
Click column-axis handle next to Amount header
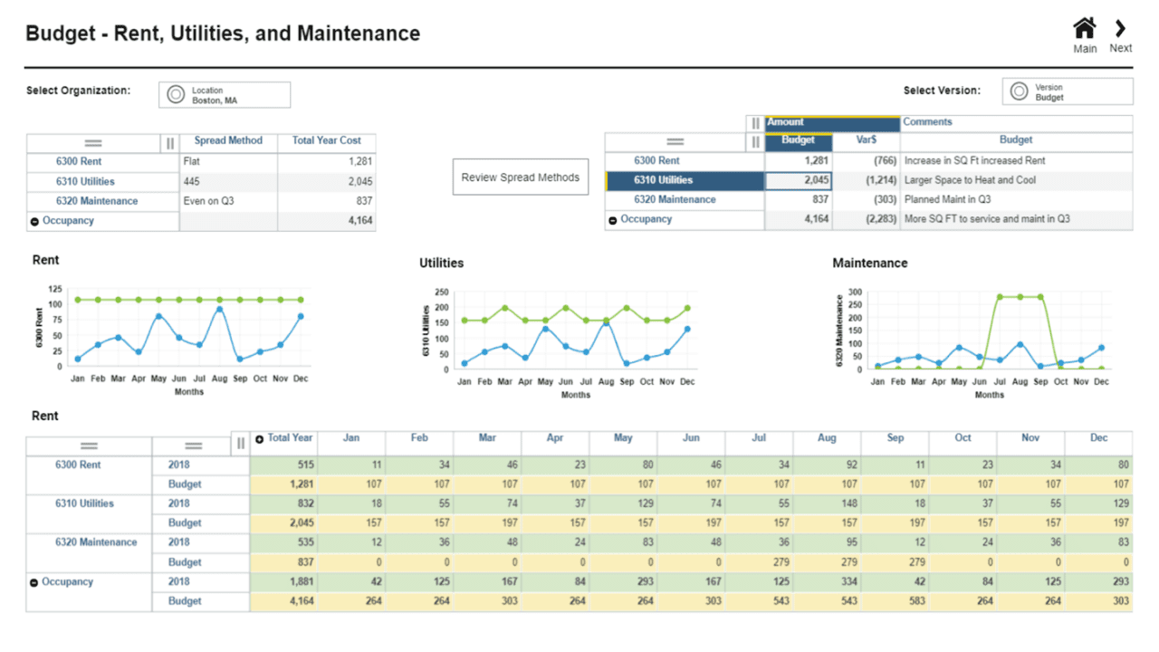click(x=756, y=122)
